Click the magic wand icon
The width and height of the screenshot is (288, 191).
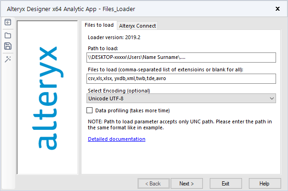pyautogui.click(x=8, y=58)
